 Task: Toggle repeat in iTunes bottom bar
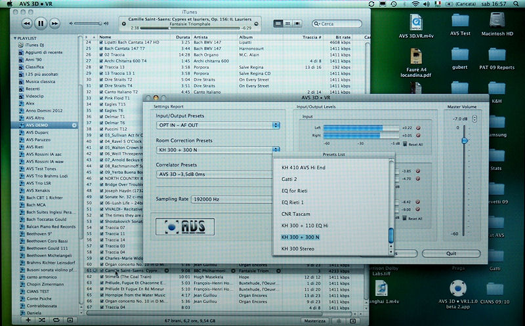click(56, 320)
